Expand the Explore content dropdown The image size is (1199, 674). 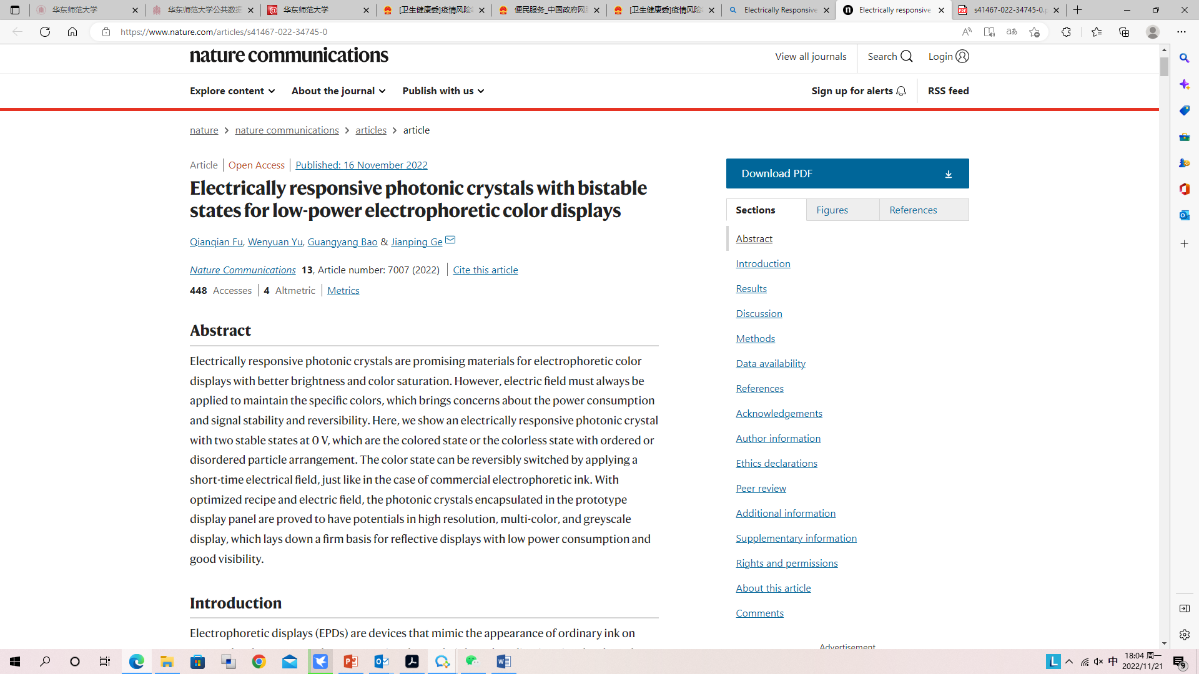232,91
